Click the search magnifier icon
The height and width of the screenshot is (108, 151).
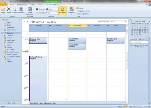(126, 21)
